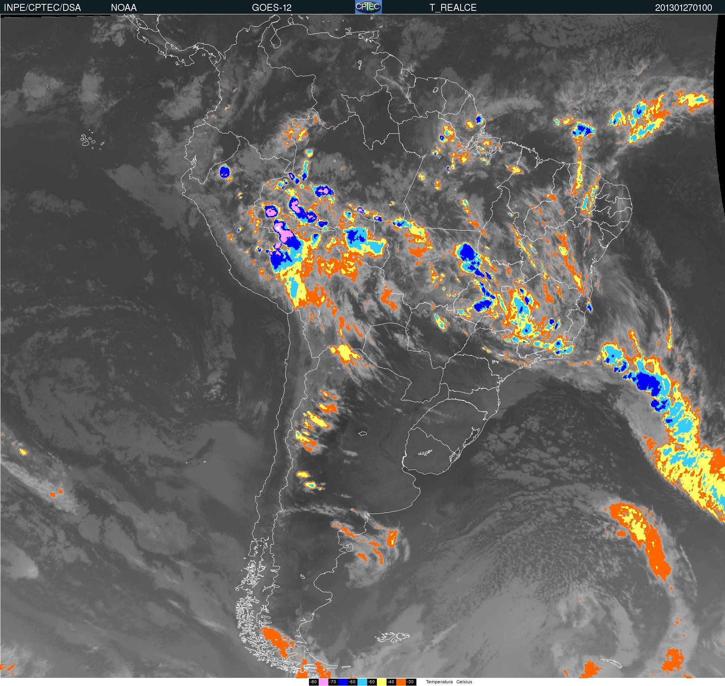Select the dark blue legend swatch

[343, 682]
